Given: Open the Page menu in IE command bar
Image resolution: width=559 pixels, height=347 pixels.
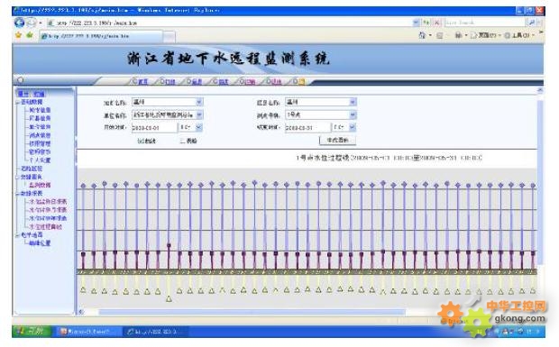Looking at the screenshot, I should pos(485,35).
